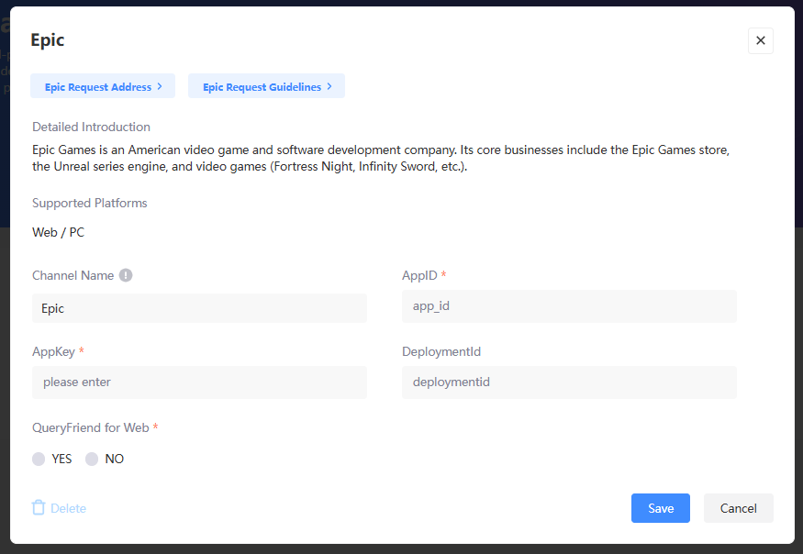Click the YES option label text
Viewport: 803px width, 554px height.
(x=61, y=459)
